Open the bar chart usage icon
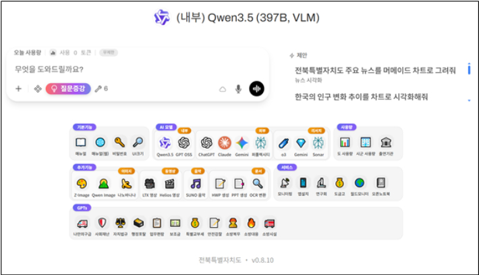 tap(345, 143)
